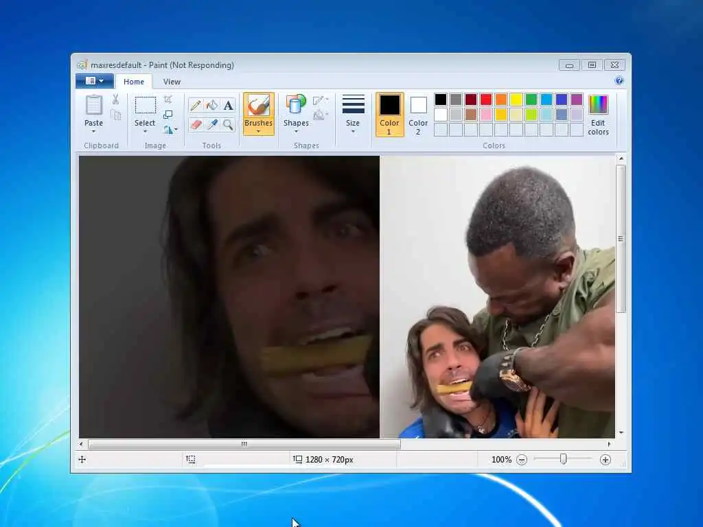The image size is (703, 527).
Task: Click the horizontal scrollbar right arrow
Action: 609,445
